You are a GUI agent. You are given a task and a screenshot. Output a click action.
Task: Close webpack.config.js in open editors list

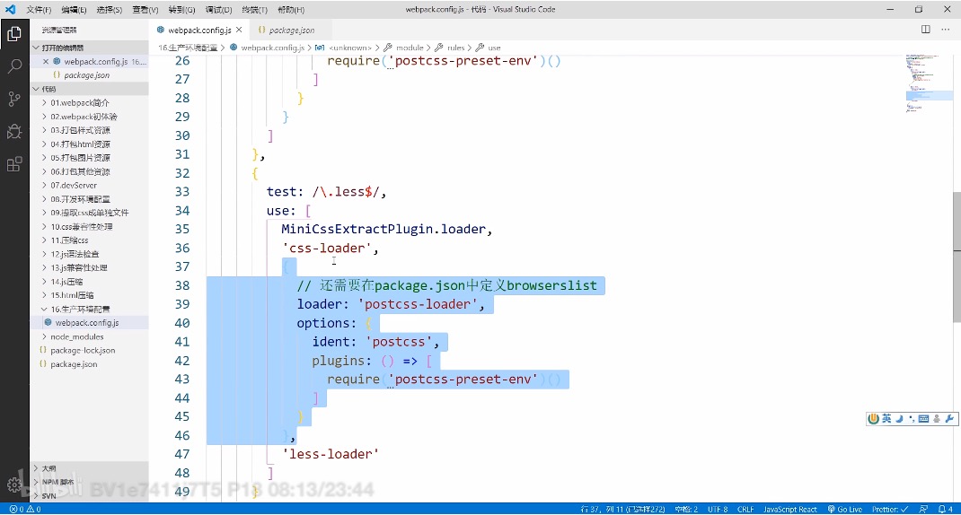pyautogui.click(x=45, y=61)
